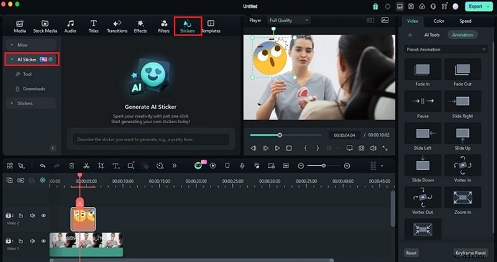Open the Export dropdown arrow

pos(488,6)
